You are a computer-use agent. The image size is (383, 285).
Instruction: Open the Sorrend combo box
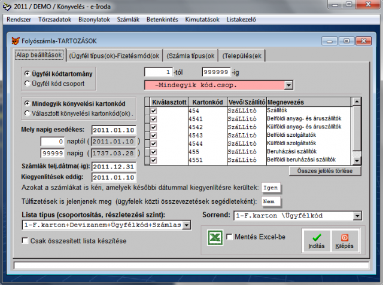click(357, 216)
